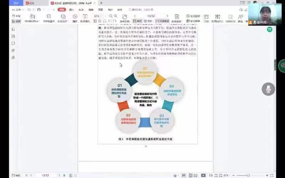Start the Play slideshow icon
Image resolution: width=285 pixels, height=178 pixels.
coord(75,16)
